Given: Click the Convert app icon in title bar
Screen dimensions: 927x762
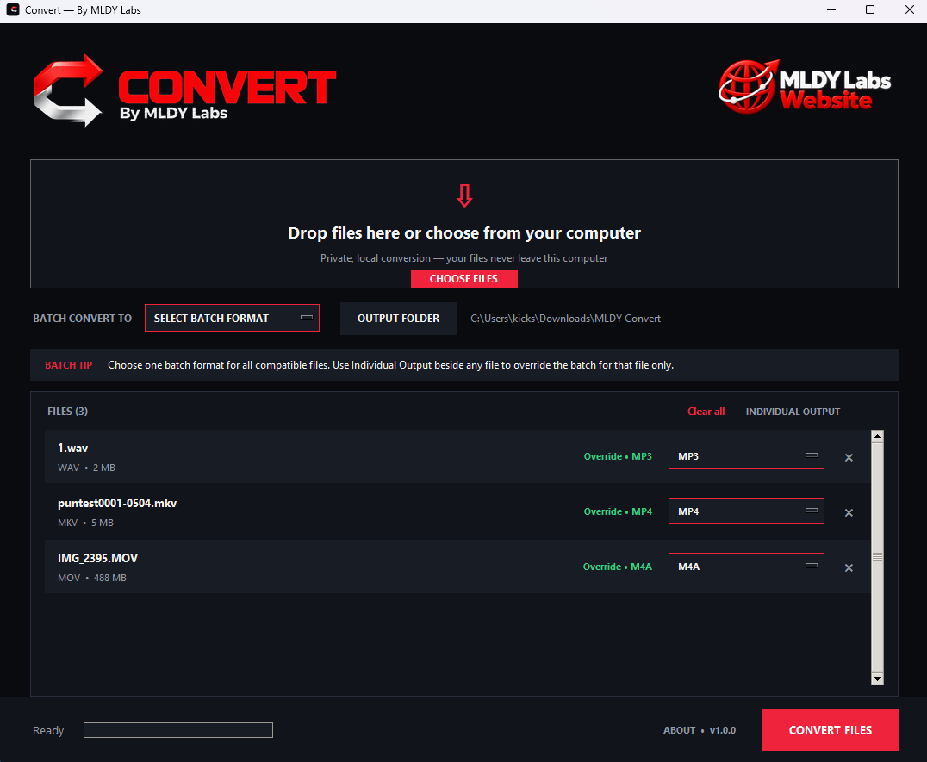Looking at the screenshot, I should click(13, 10).
